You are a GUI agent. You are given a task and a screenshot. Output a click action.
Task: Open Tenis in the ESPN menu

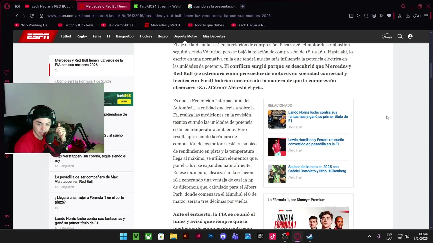pyautogui.click(x=97, y=36)
